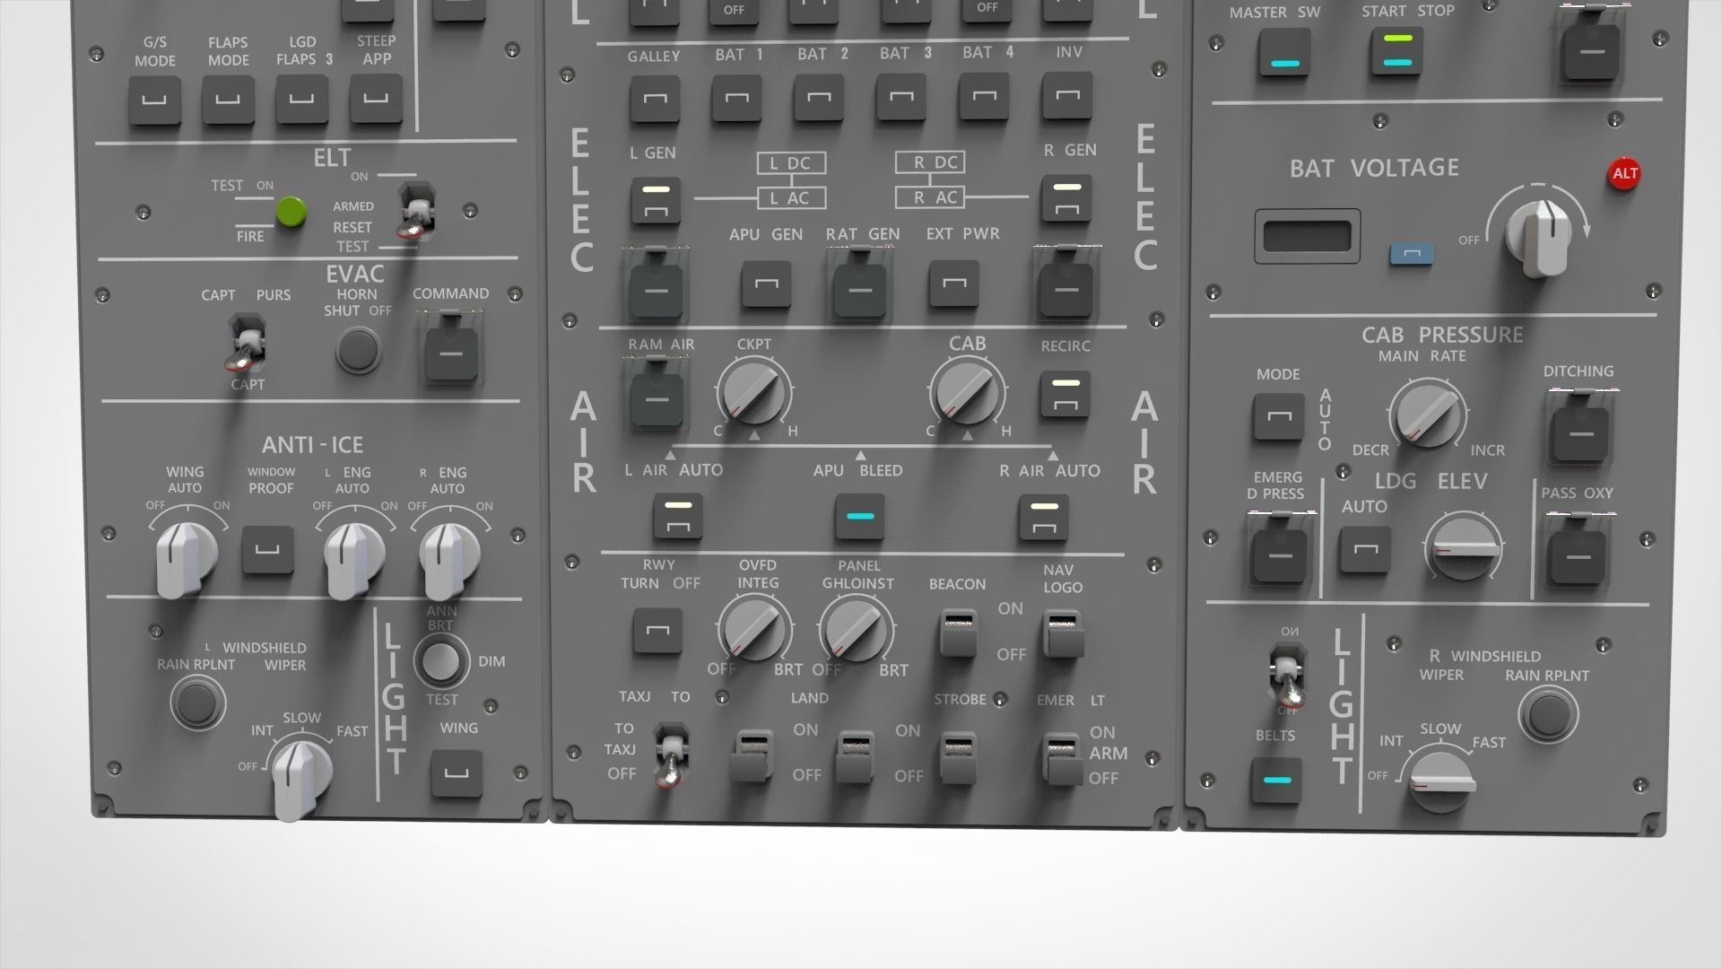Push the START STOP button
The height and width of the screenshot is (969, 1722).
(1397, 51)
